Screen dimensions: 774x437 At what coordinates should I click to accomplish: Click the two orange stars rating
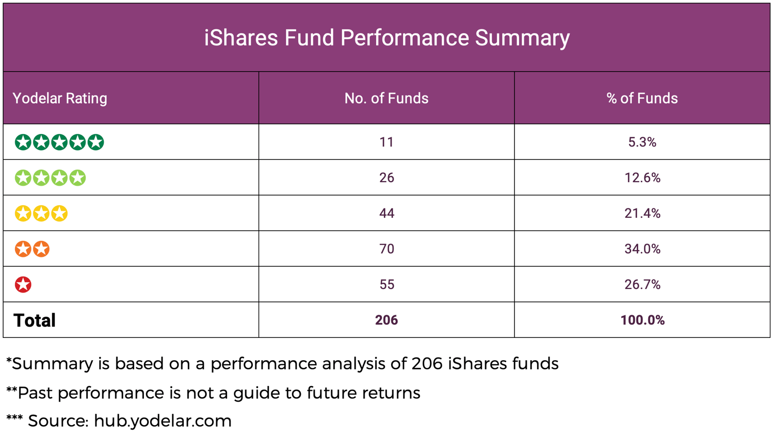[32, 249]
